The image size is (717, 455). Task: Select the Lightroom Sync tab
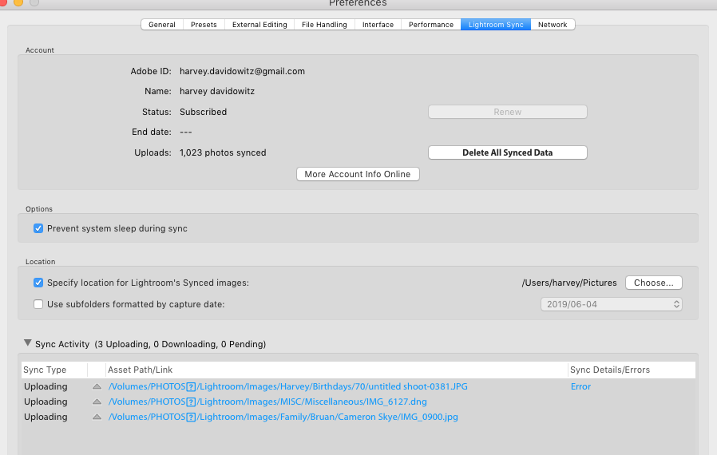point(496,25)
